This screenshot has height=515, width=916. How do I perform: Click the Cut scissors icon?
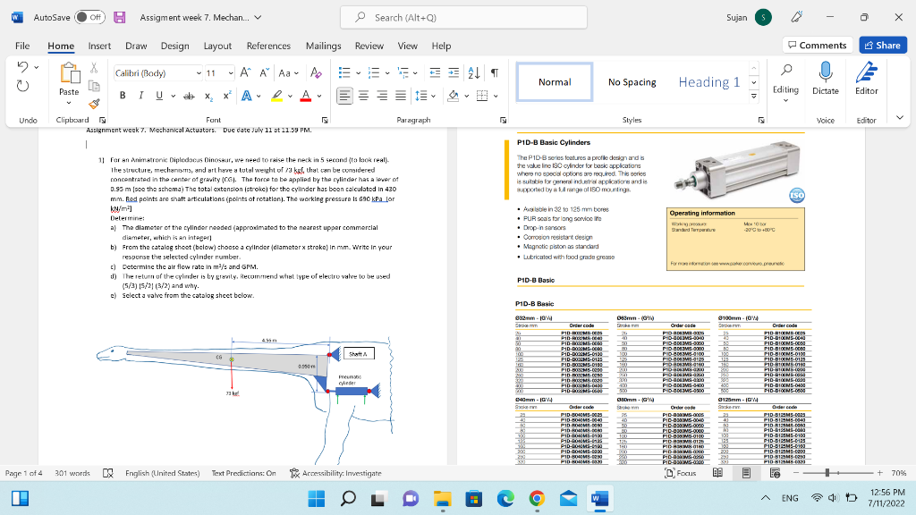click(93, 68)
